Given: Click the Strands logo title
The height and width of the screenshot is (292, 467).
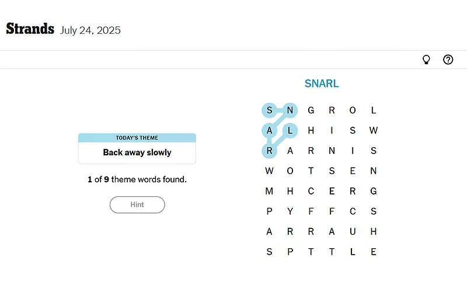Looking at the screenshot, I should tap(30, 29).
